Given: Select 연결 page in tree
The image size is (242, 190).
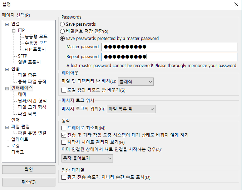Looking at the screenshot, I should [15, 24].
